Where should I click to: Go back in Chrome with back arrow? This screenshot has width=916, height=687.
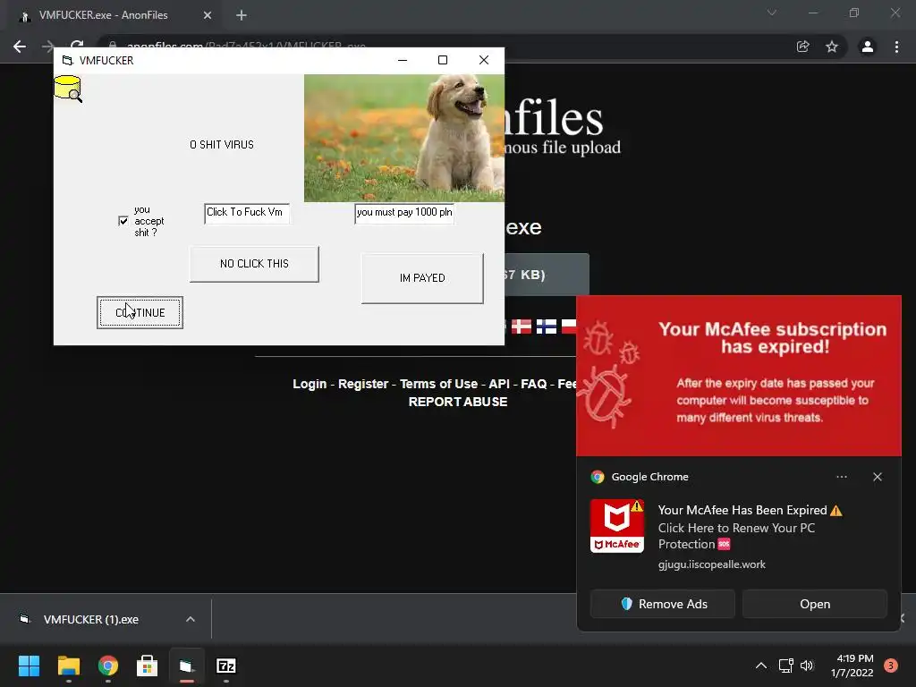[x=20, y=47]
